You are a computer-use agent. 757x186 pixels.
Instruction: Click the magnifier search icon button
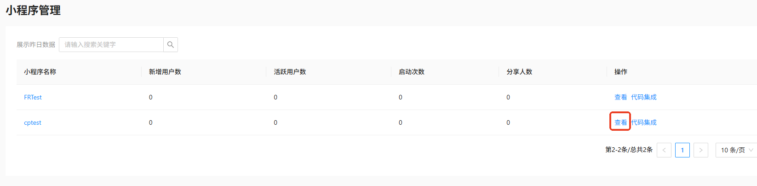pos(171,45)
